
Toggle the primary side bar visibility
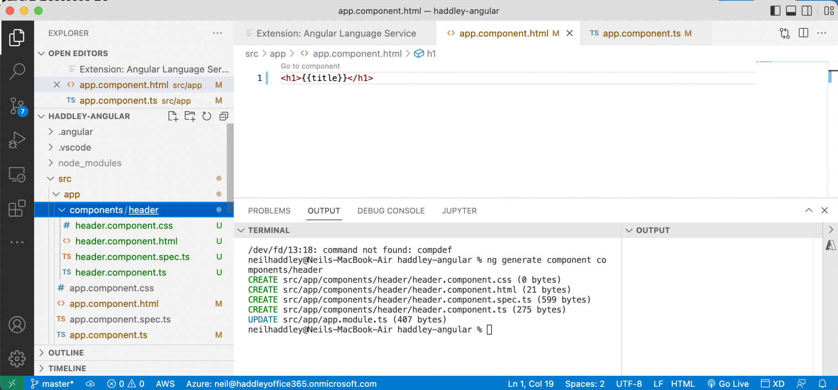[x=775, y=10]
